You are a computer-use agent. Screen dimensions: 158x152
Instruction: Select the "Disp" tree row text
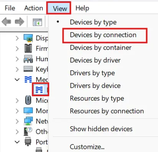coord(42,38)
